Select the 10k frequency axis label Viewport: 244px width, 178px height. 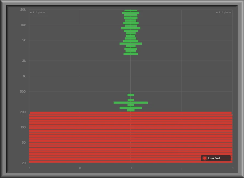coord(23,25)
